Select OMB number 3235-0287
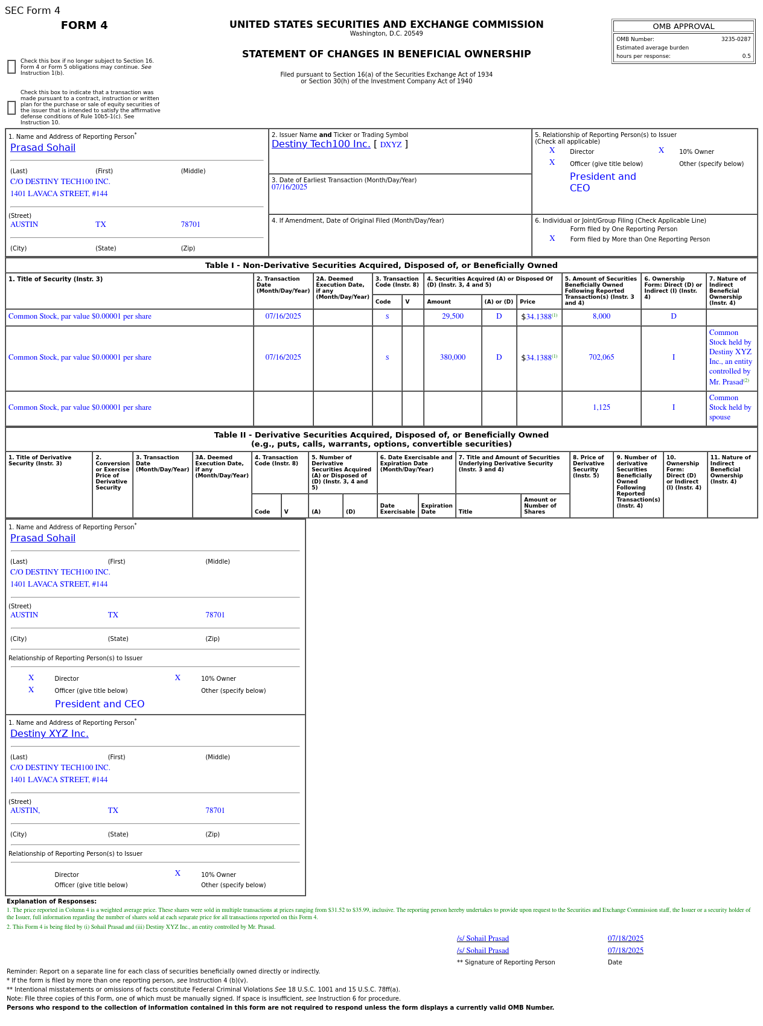 736,39
